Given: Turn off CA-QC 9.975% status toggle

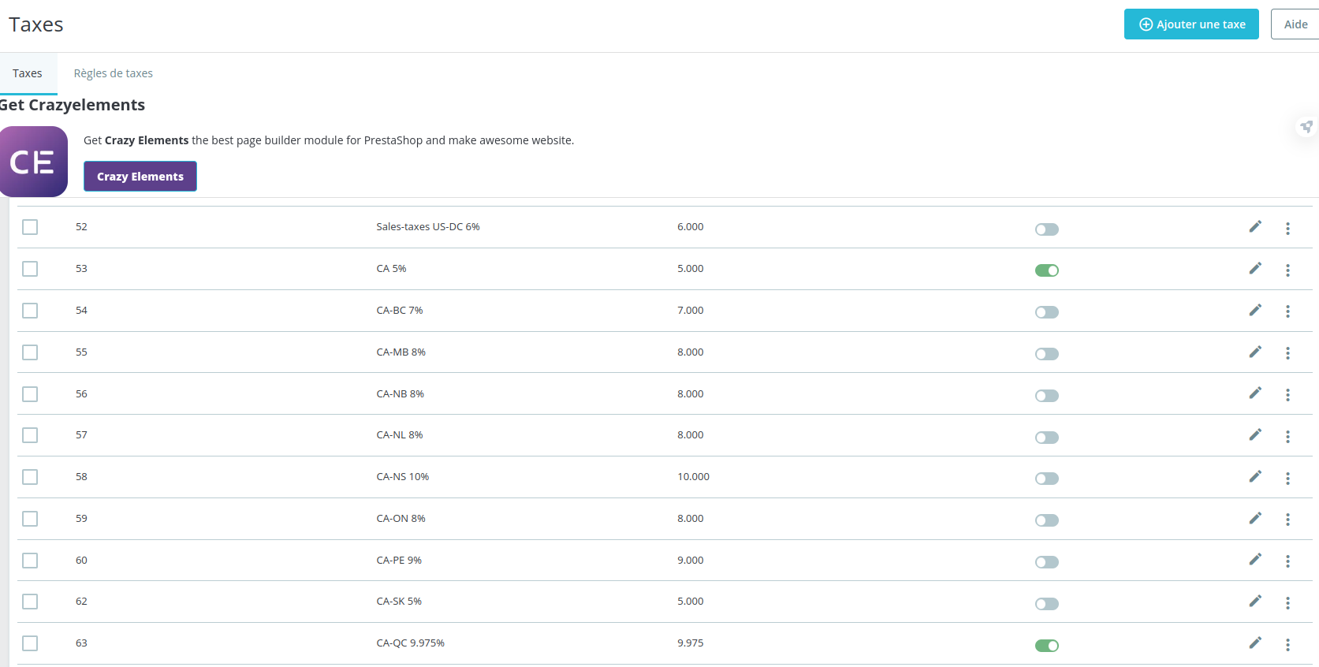Looking at the screenshot, I should (x=1047, y=646).
